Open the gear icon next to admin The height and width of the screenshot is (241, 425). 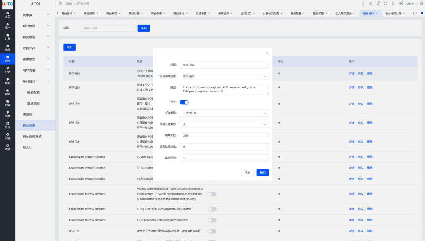pyautogui.click(x=422, y=4)
